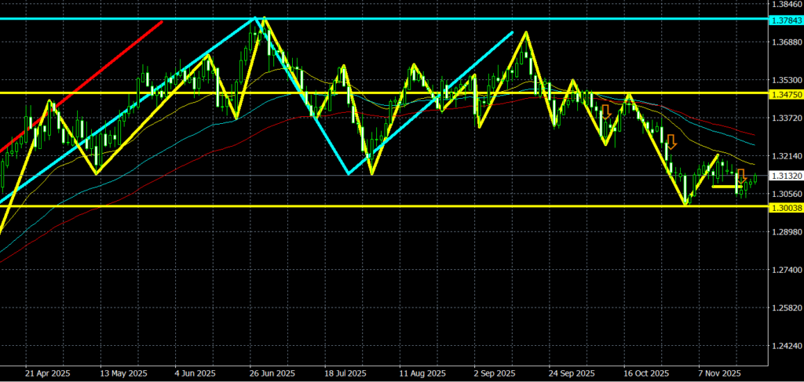The image size is (804, 382).
Task: Click the rightmost orange down arrow near 7 Nov
Action: point(740,176)
